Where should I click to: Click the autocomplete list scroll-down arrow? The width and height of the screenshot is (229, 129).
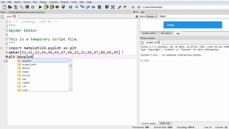click(70, 90)
